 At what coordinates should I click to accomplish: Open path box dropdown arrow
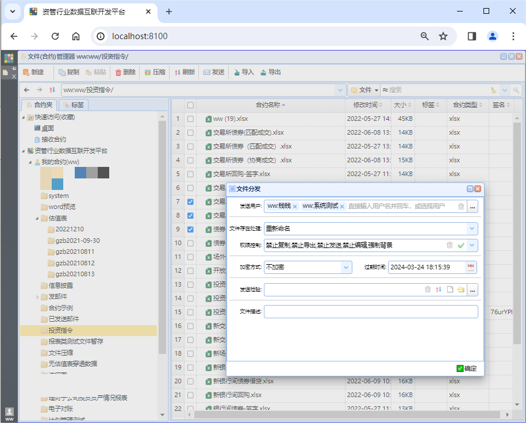pyautogui.click(x=340, y=90)
